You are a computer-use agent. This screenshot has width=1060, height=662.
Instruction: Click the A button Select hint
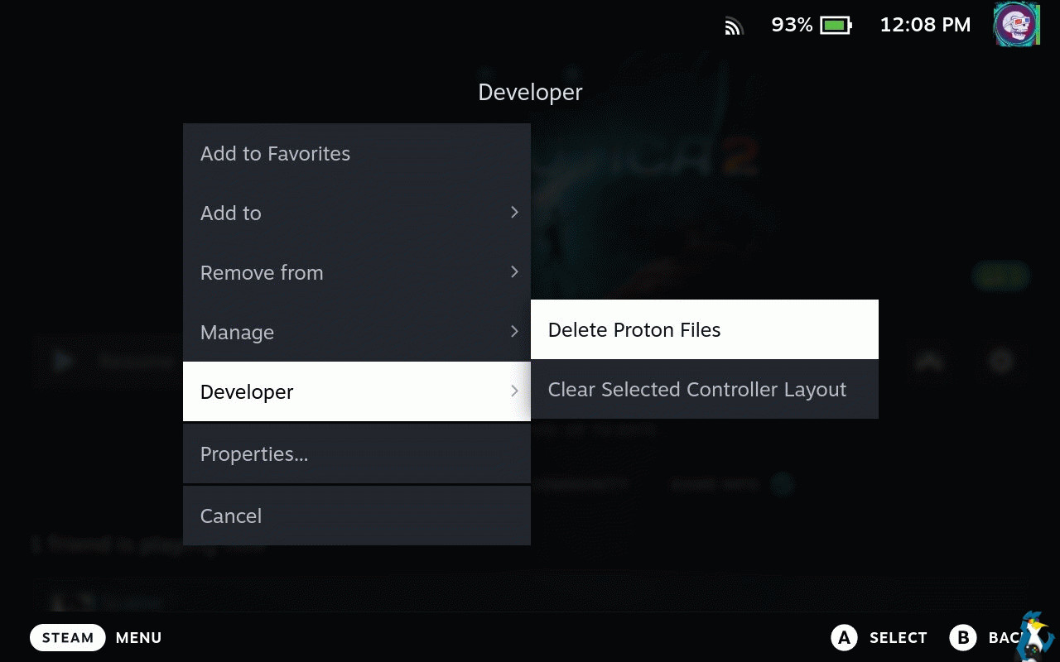(843, 638)
